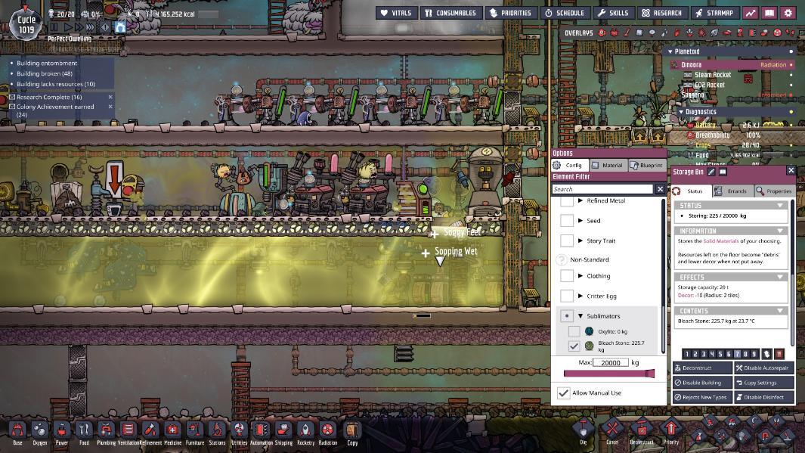Click Copy Settings button
The image size is (805, 453).
click(764, 383)
